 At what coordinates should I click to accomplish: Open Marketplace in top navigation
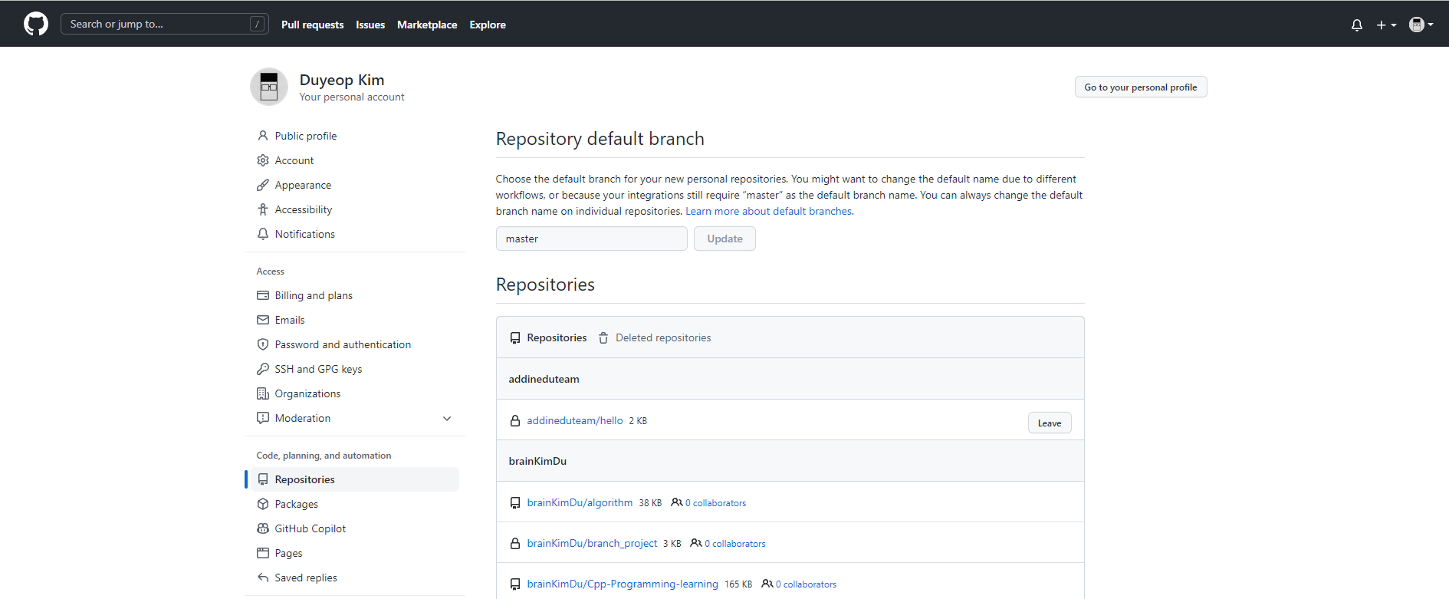pyautogui.click(x=427, y=25)
